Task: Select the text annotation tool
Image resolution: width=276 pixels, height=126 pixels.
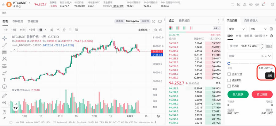Action: (5, 80)
